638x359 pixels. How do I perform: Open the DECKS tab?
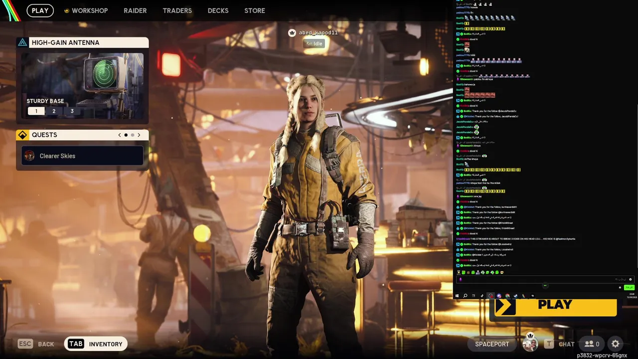point(218,10)
